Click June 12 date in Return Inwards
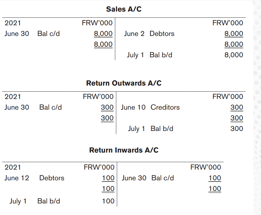Screen dimensions: 261x215 [x=17, y=178]
